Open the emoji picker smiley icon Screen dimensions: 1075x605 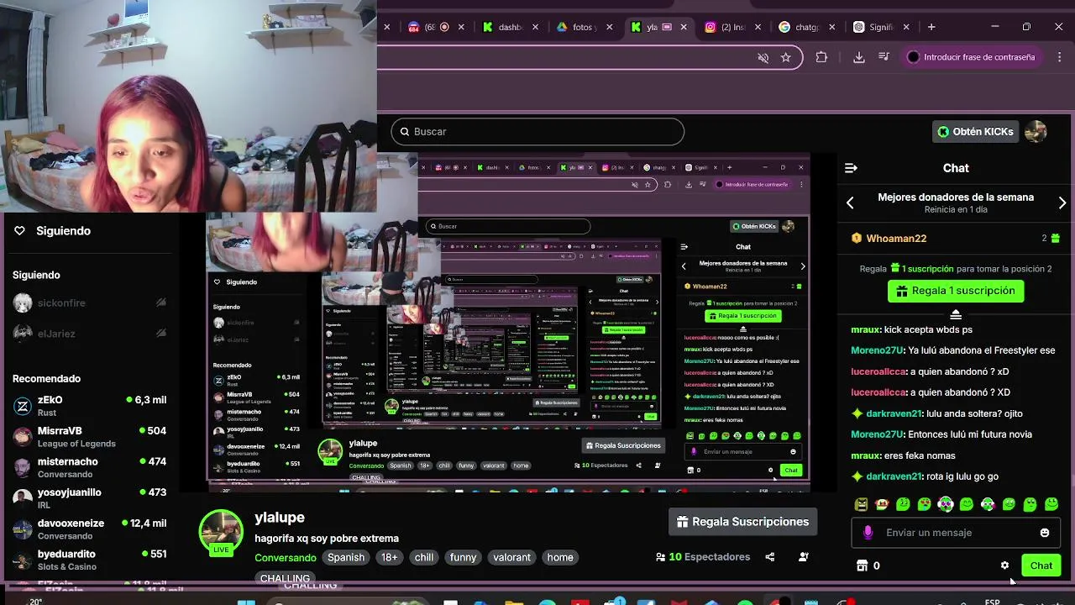1044,533
